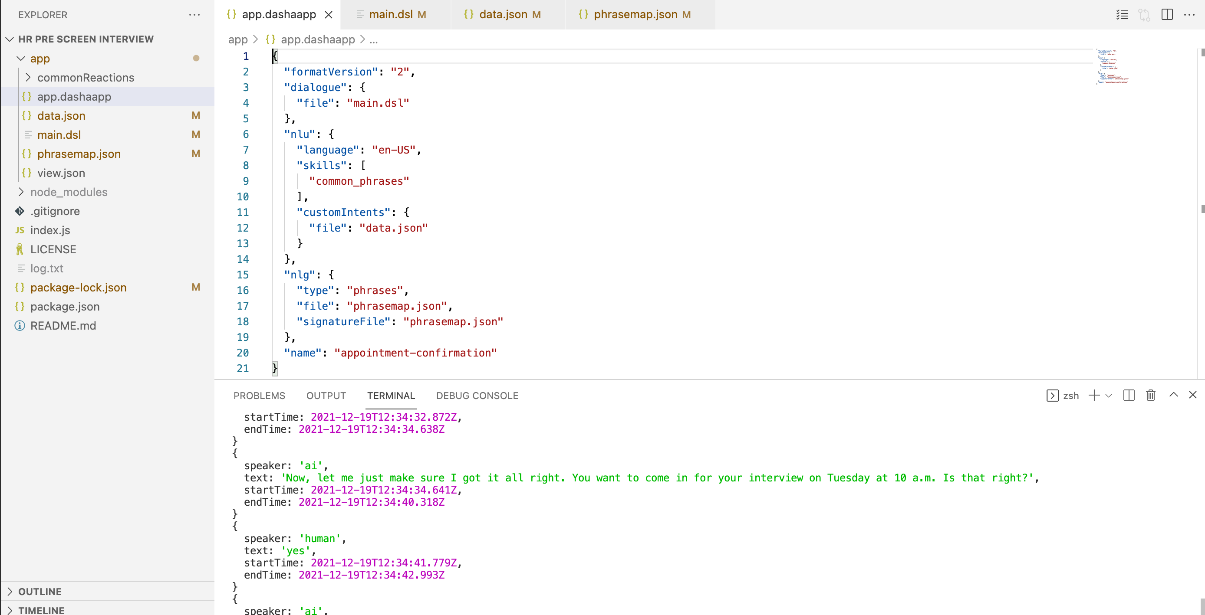Switch to the PROBLEMS panel tab
This screenshot has height=615, width=1205.
[x=259, y=396]
